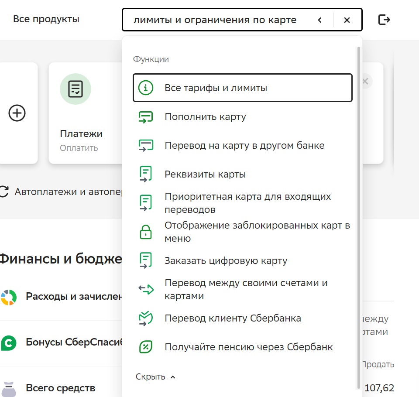Click the percent icon for pension offer
Viewport: 419px width, 397px height.
pyautogui.click(x=145, y=347)
